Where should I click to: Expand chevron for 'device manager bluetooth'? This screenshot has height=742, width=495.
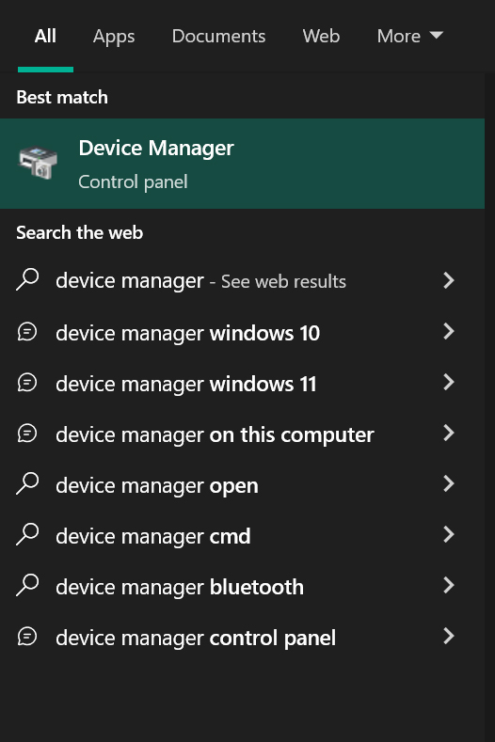[x=449, y=585]
